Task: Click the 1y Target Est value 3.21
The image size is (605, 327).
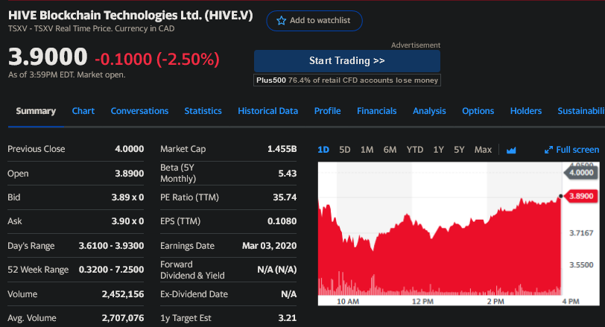Action: 288,318
